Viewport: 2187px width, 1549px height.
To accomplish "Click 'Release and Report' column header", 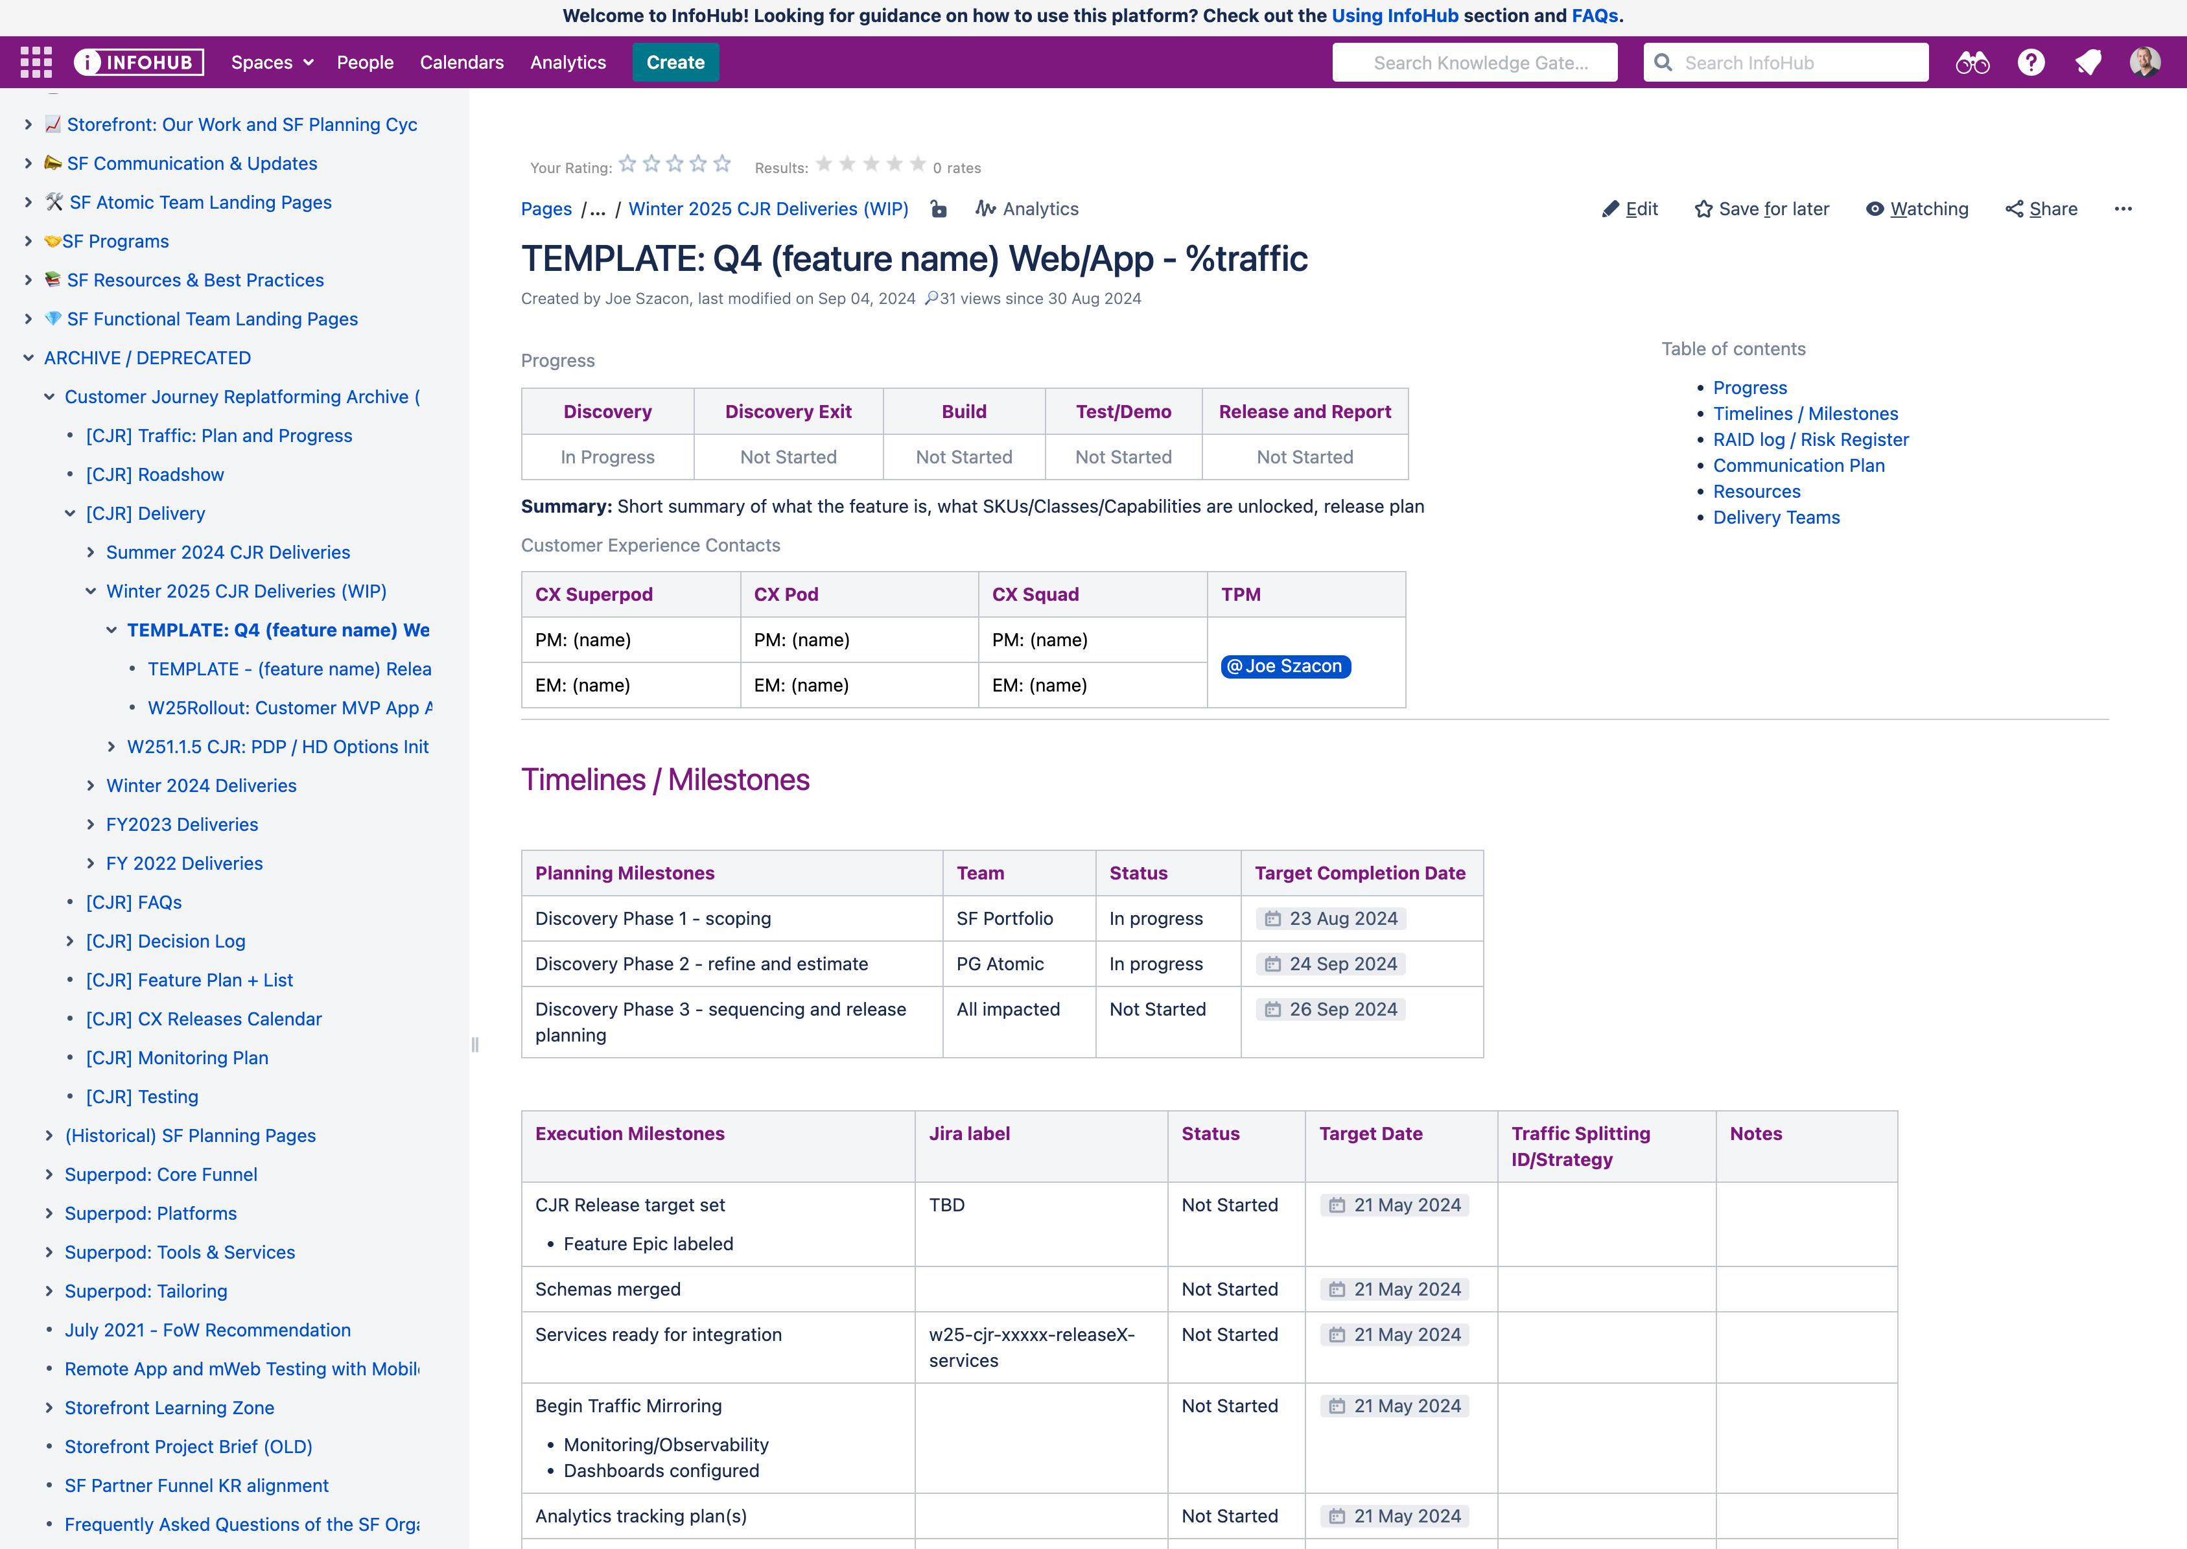I will [x=1305, y=412].
